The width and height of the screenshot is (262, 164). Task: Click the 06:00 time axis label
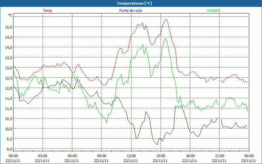coord(72,156)
